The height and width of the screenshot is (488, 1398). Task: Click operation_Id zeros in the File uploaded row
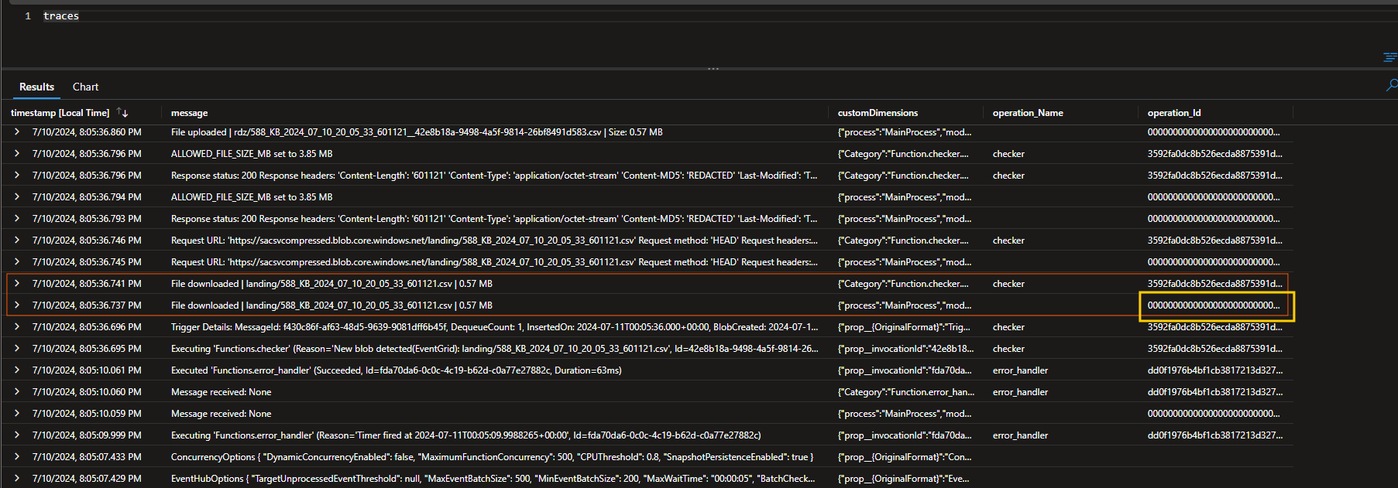point(1214,132)
